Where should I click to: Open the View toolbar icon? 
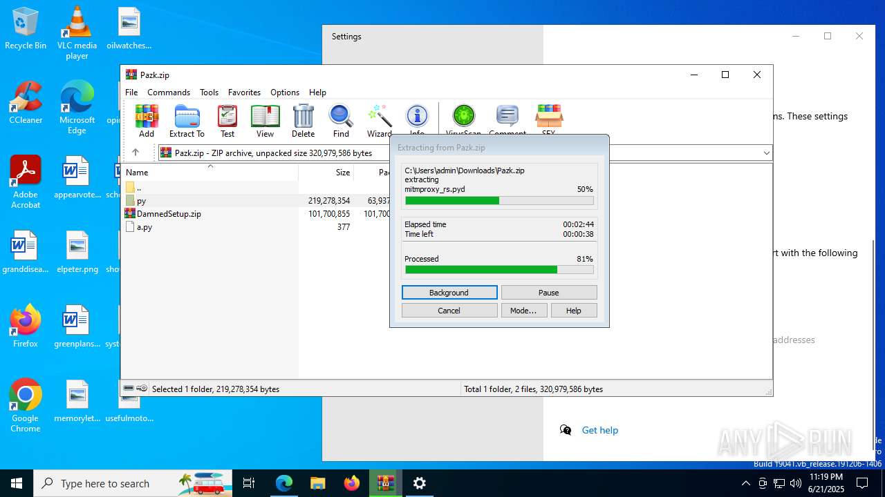(265, 121)
